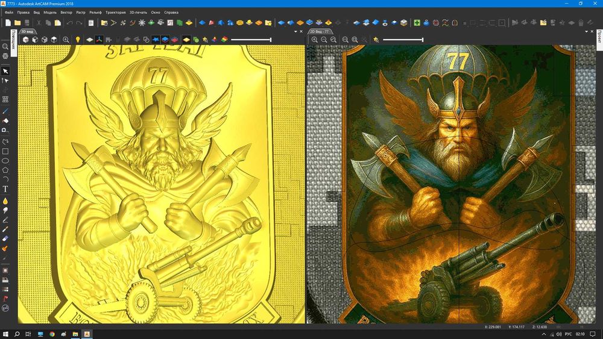Click the volume icon in system tray
Image resolution: width=603 pixels, height=339 pixels.
(x=559, y=334)
